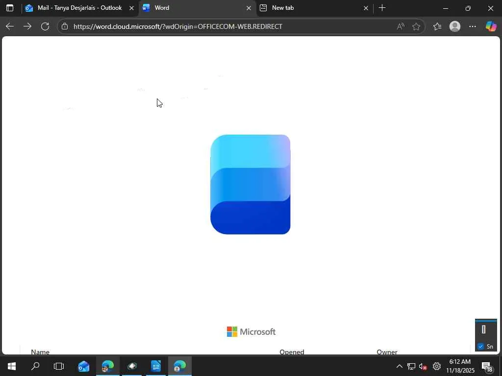Open the clock showing 6:12 AM
This screenshot has width=502, height=376.
pyautogui.click(x=460, y=366)
